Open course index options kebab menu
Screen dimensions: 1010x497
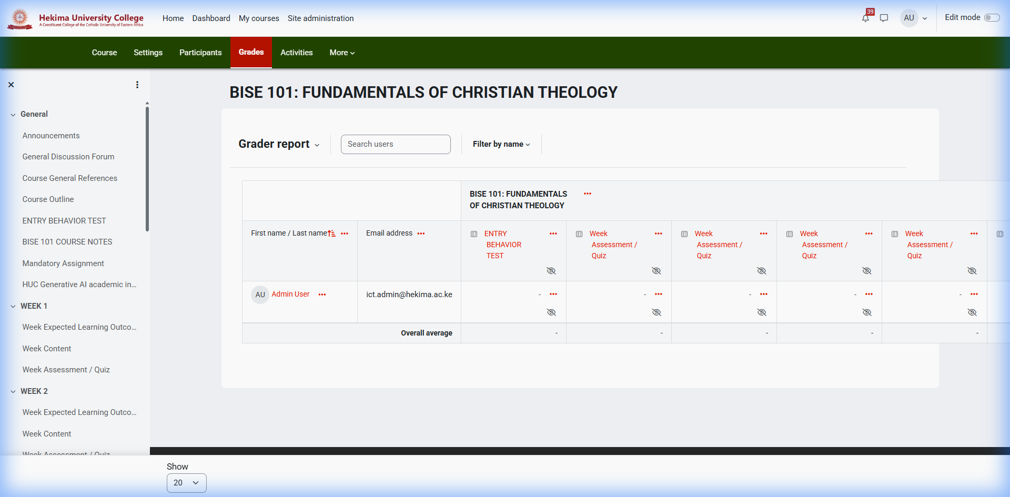tap(137, 85)
